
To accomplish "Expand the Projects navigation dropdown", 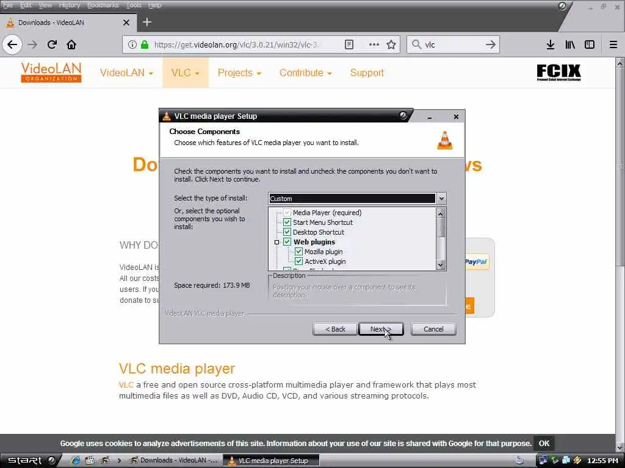I will click(x=239, y=73).
